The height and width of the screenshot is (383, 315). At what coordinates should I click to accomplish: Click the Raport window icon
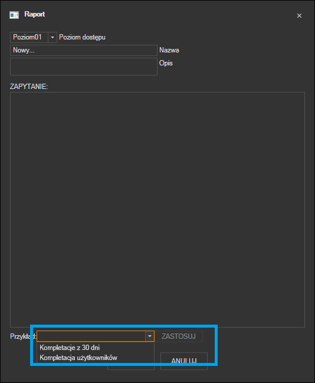click(x=14, y=15)
